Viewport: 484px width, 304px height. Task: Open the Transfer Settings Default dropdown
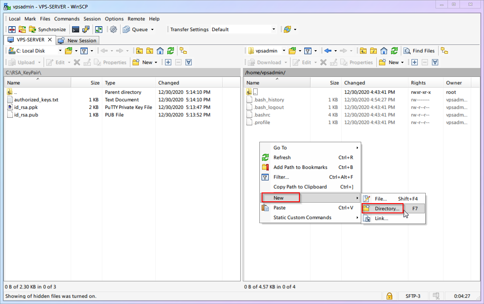click(x=274, y=29)
